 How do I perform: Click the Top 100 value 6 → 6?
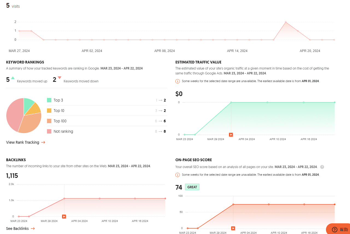coord(161,121)
